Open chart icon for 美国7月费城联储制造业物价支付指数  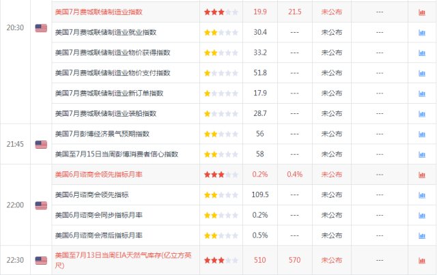pos(422,73)
